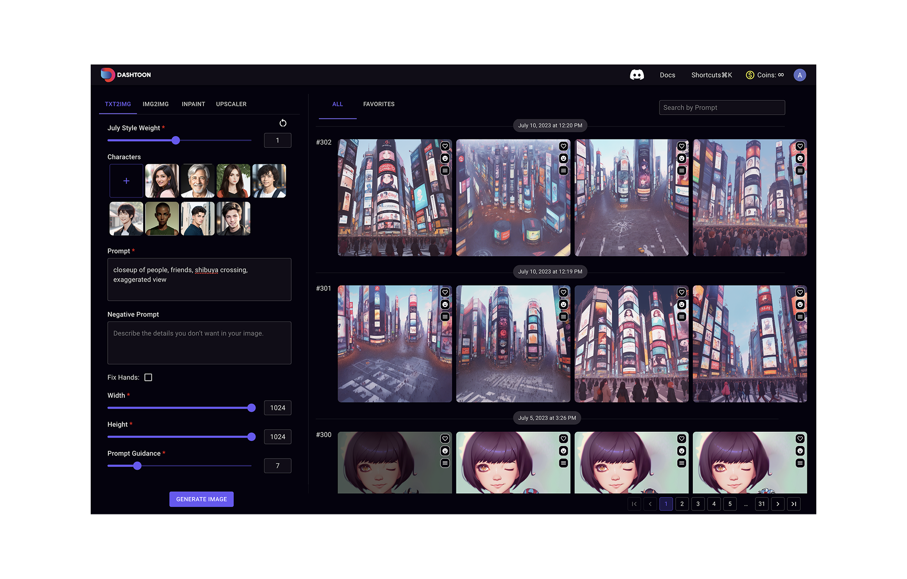The image size is (907, 579).
Task: Open the smiley icon on #302's first image
Action: tap(445, 158)
